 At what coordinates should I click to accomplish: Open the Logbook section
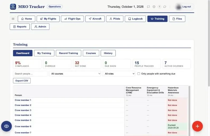point(135,19)
